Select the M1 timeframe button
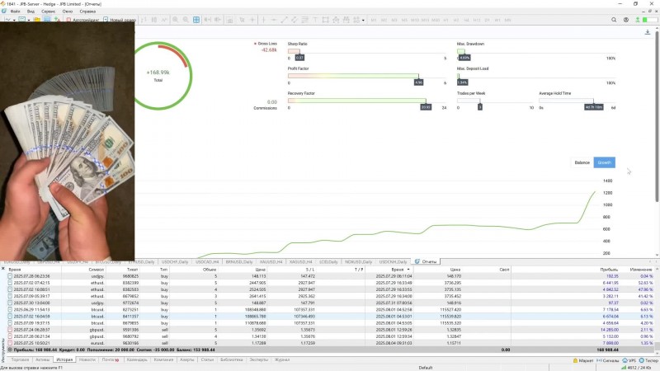The image size is (660, 371). point(374,20)
